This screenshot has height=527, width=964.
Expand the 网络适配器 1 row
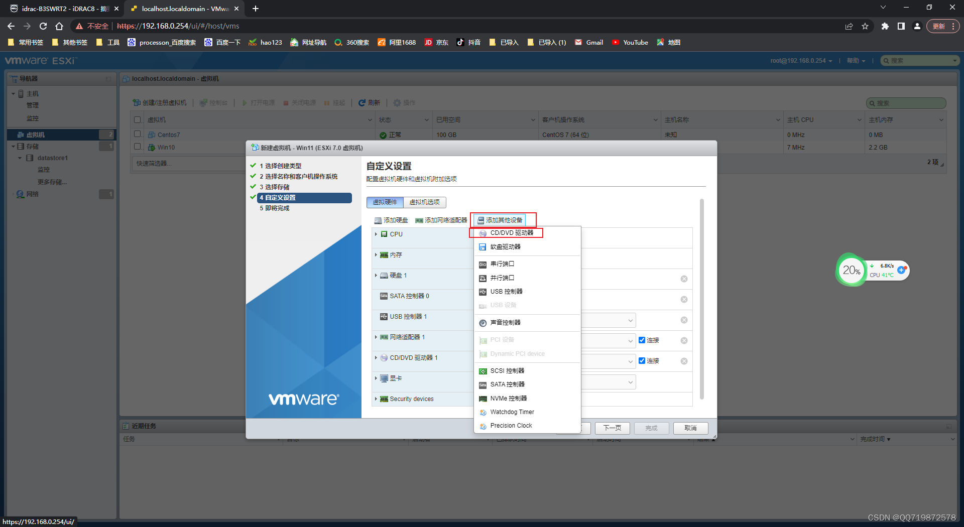click(x=376, y=337)
